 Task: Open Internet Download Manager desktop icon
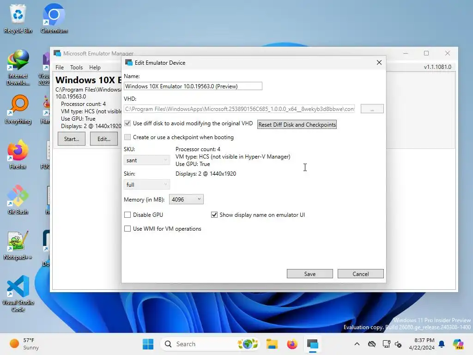pyautogui.click(x=18, y=67)
